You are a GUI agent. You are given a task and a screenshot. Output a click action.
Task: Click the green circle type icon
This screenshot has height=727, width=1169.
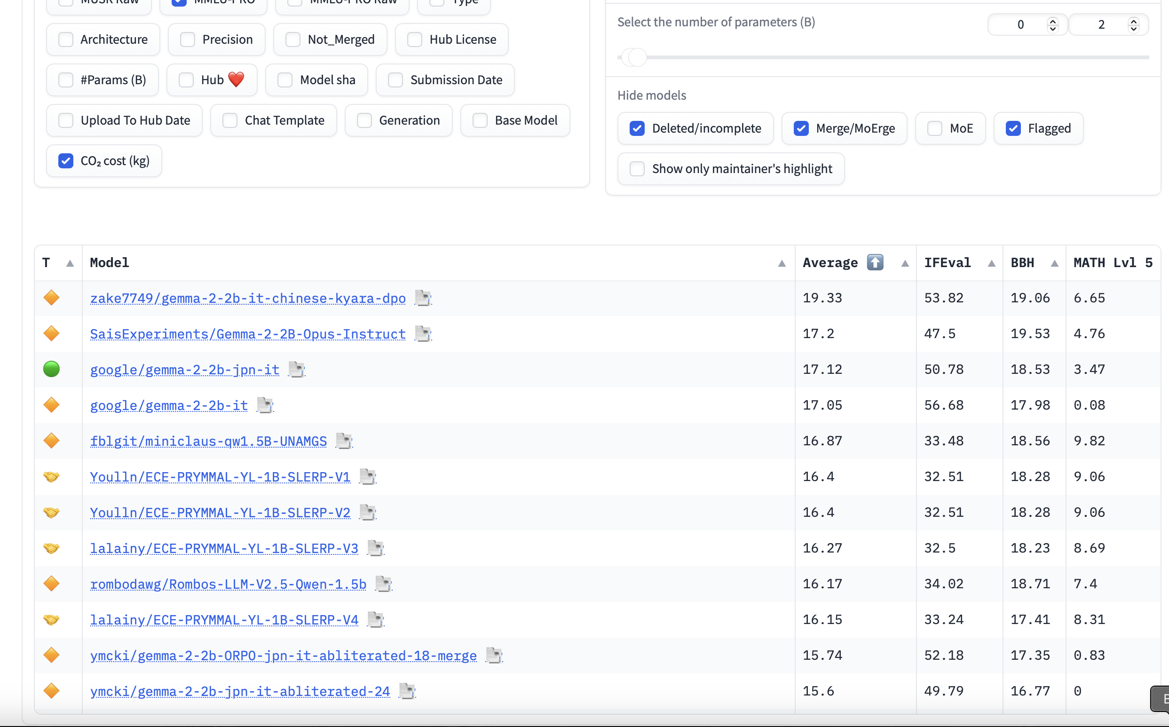click(51, 369)
